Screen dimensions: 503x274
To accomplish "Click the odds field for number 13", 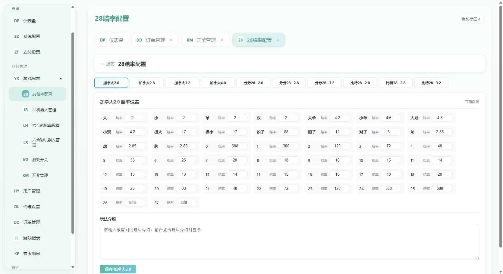I will point(186,174).
